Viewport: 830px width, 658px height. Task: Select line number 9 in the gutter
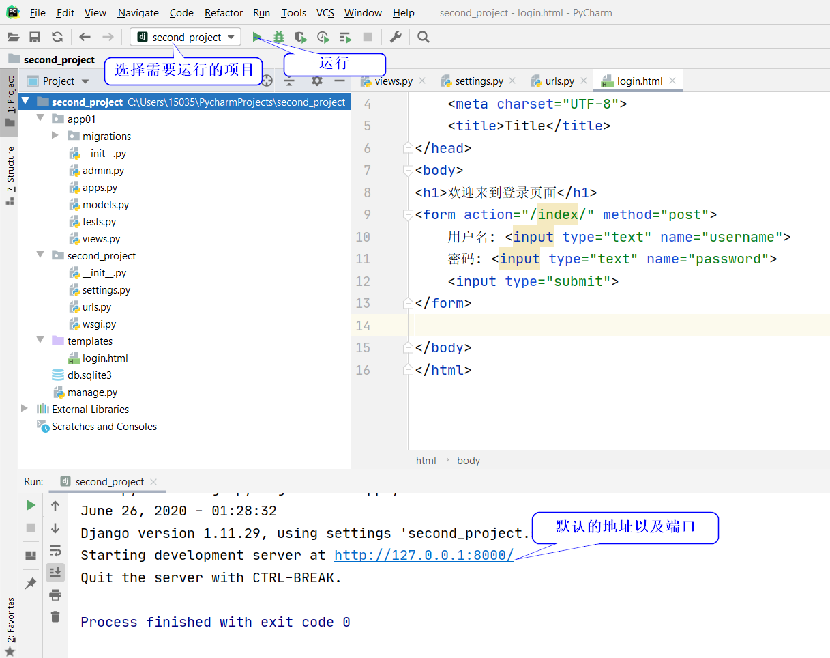click(368, 215)
